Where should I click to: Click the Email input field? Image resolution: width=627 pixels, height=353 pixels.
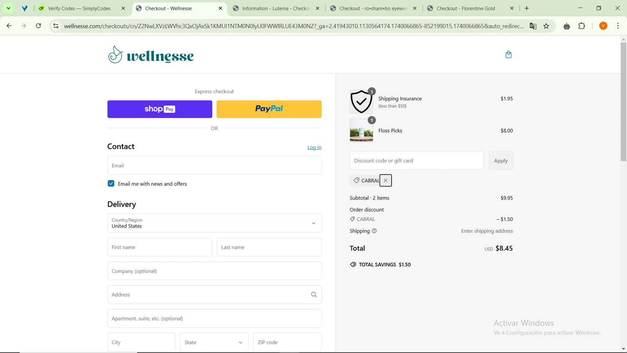214,165
